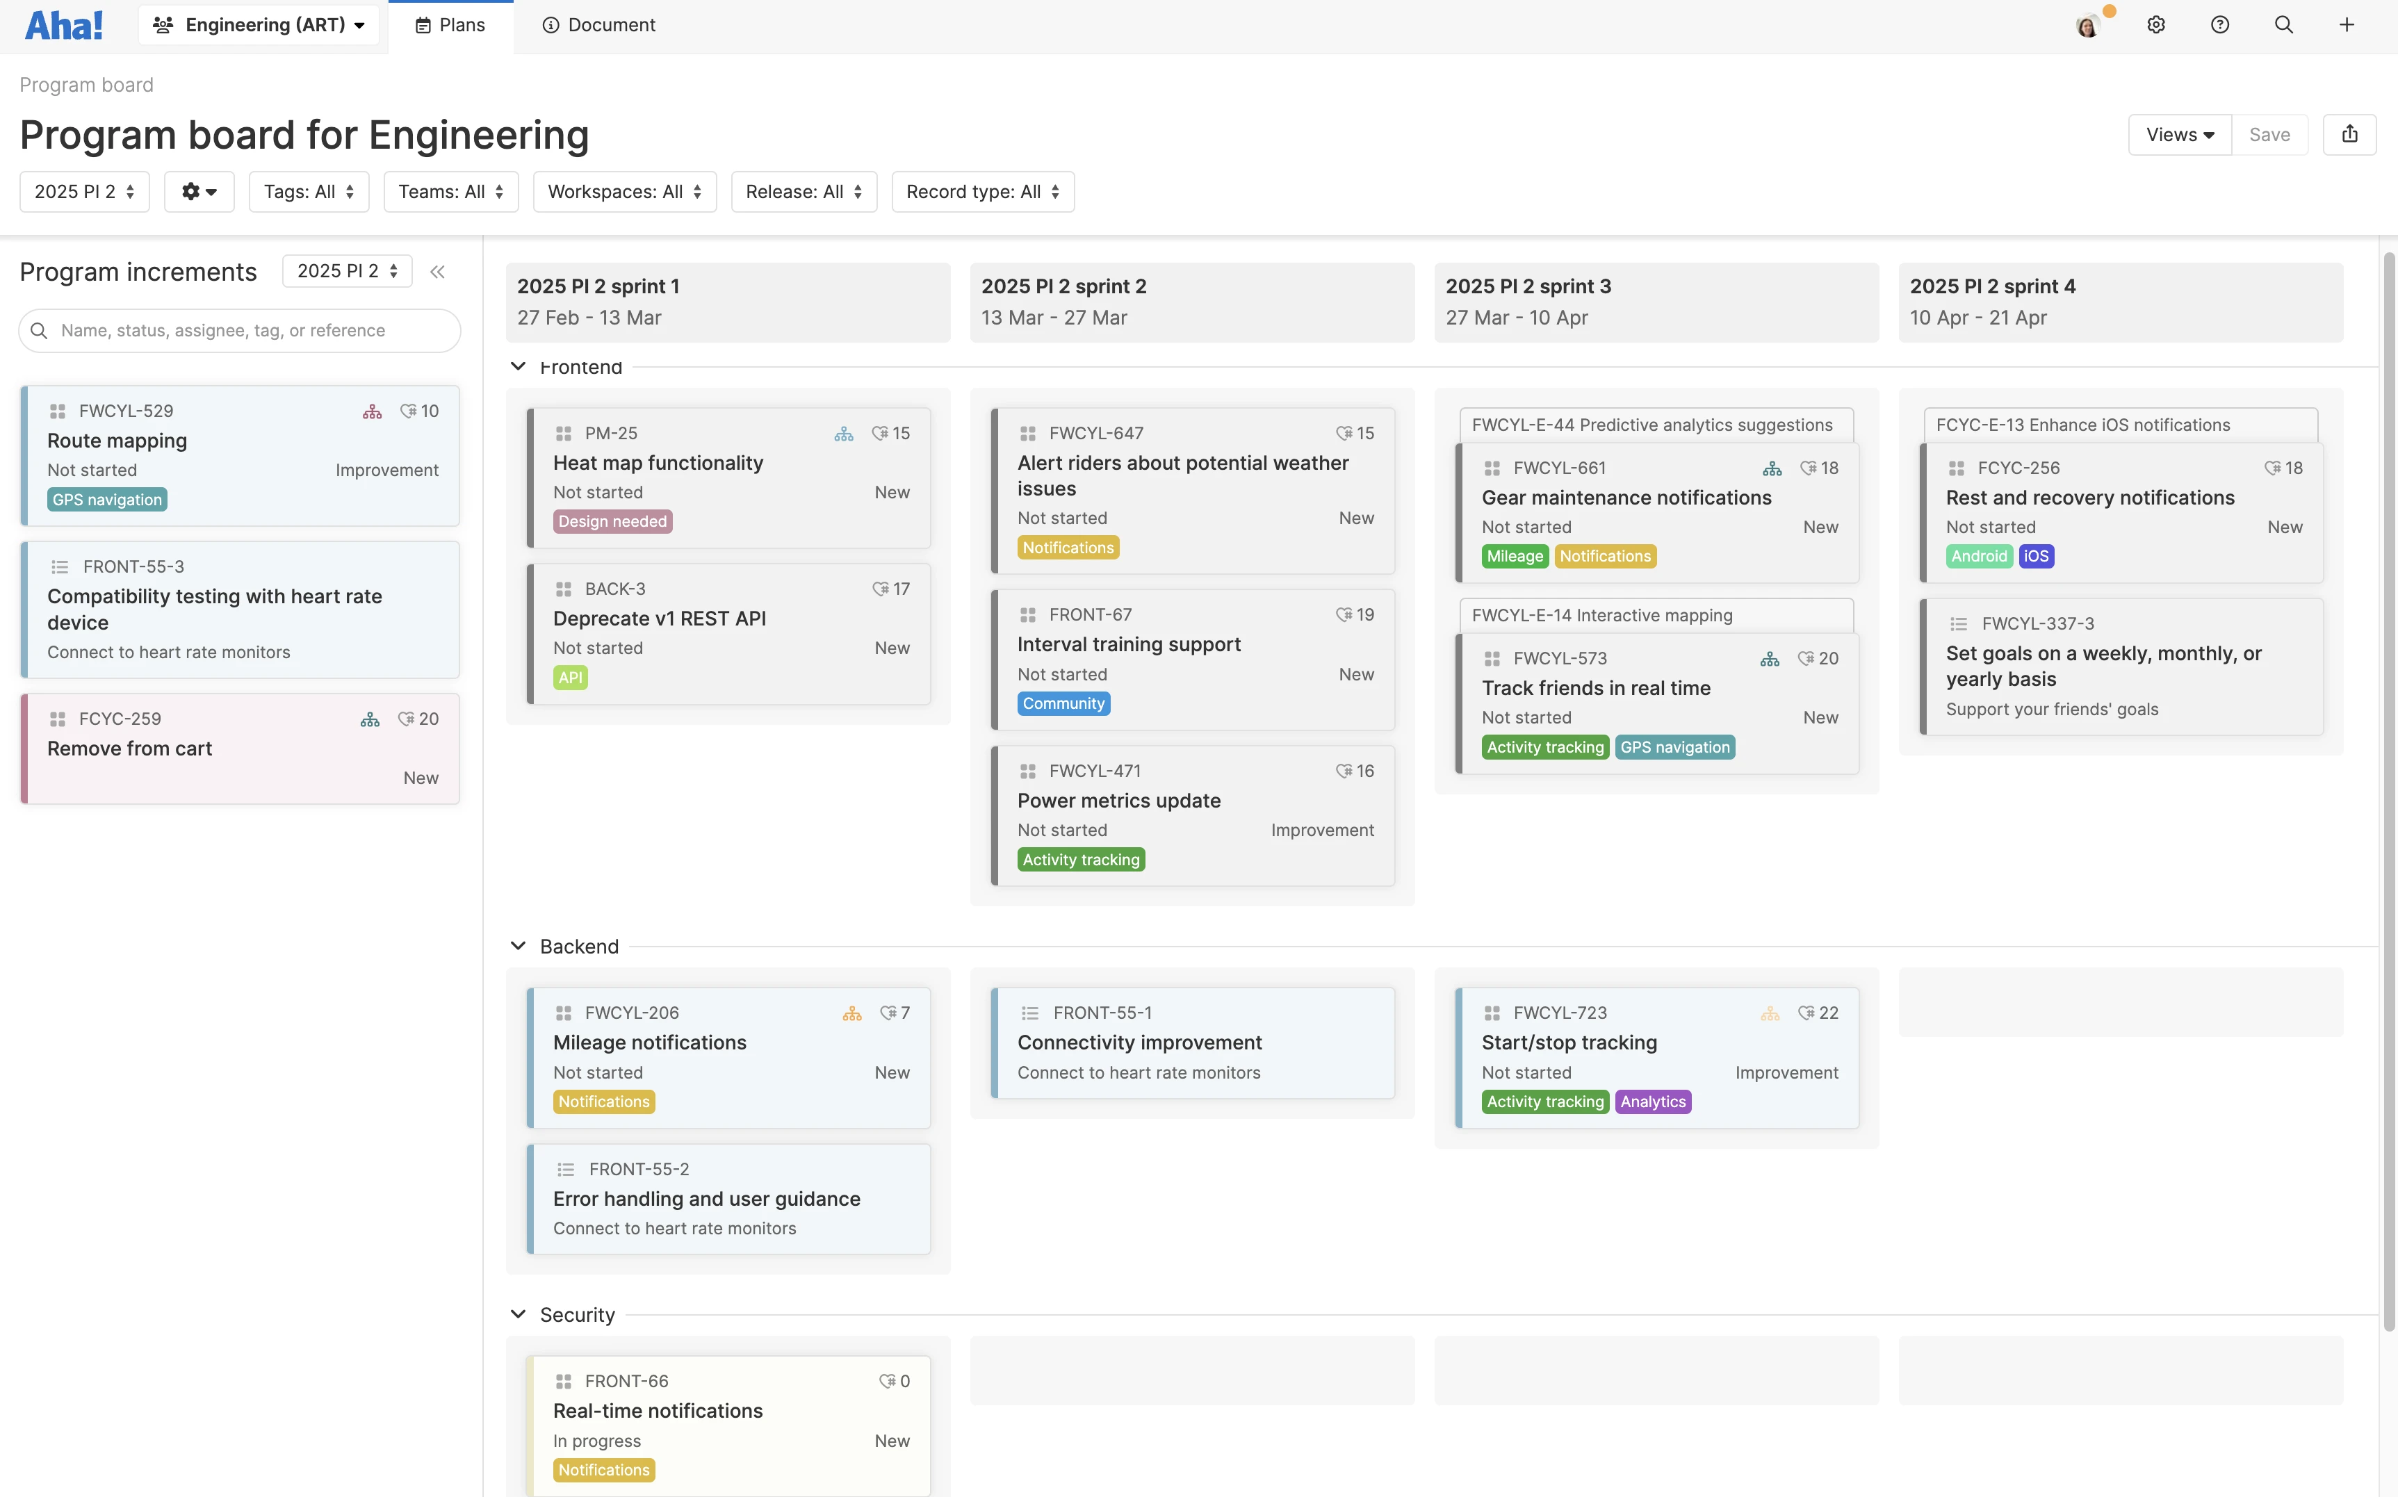Open global search with the magnifier icon
The image size is (2398, 1497).
[2284, 25]
